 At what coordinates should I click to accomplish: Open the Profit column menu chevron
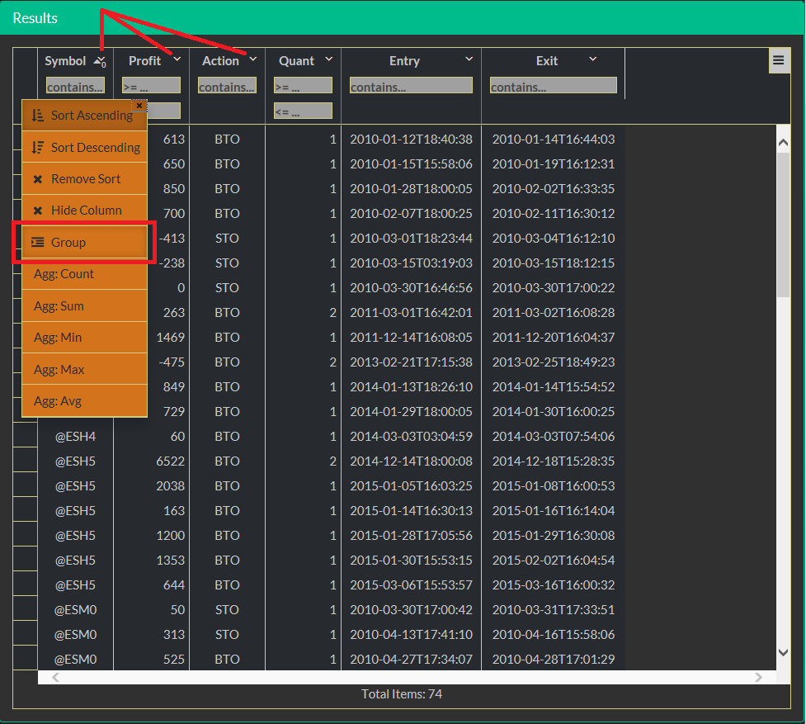coord(177,59)
